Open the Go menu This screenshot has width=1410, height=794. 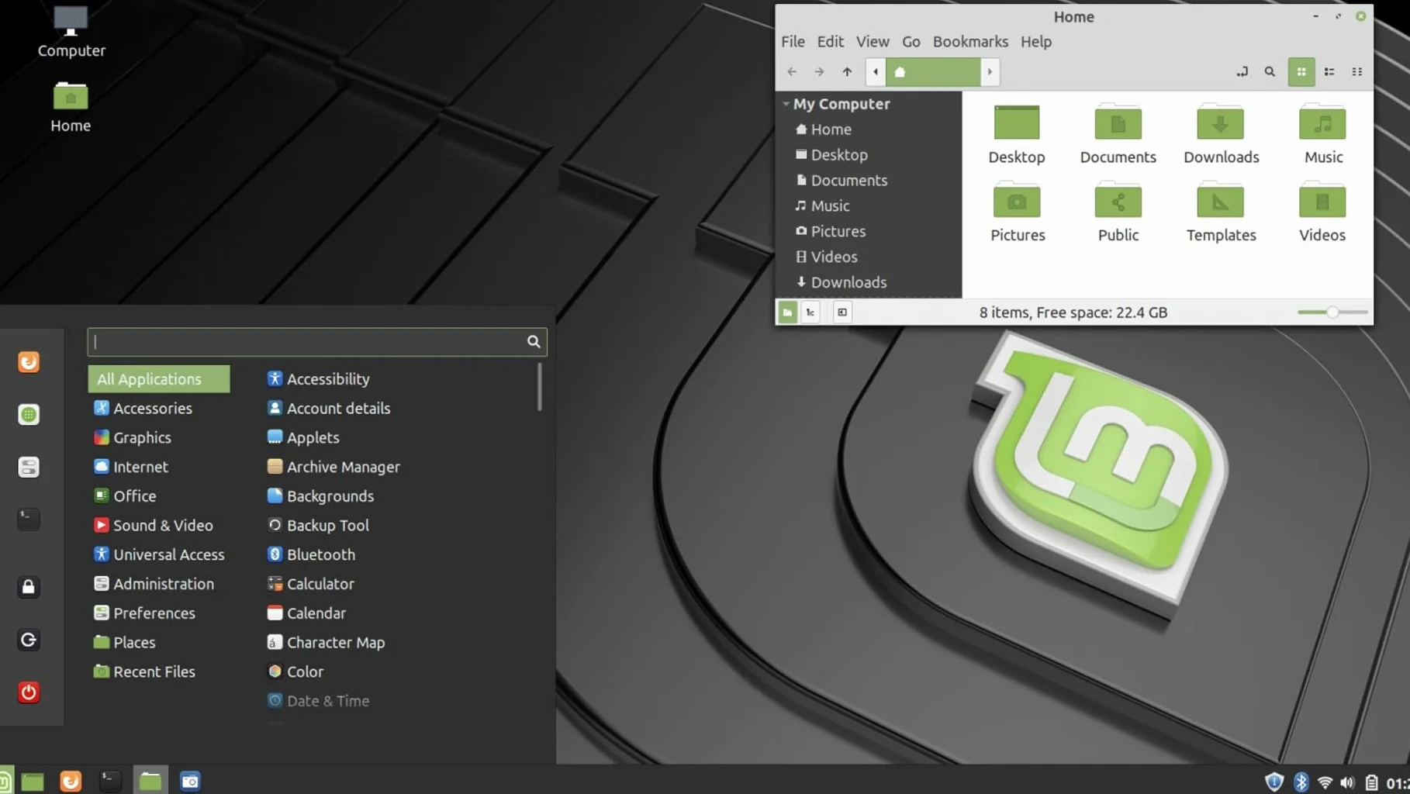coord(911,42)
